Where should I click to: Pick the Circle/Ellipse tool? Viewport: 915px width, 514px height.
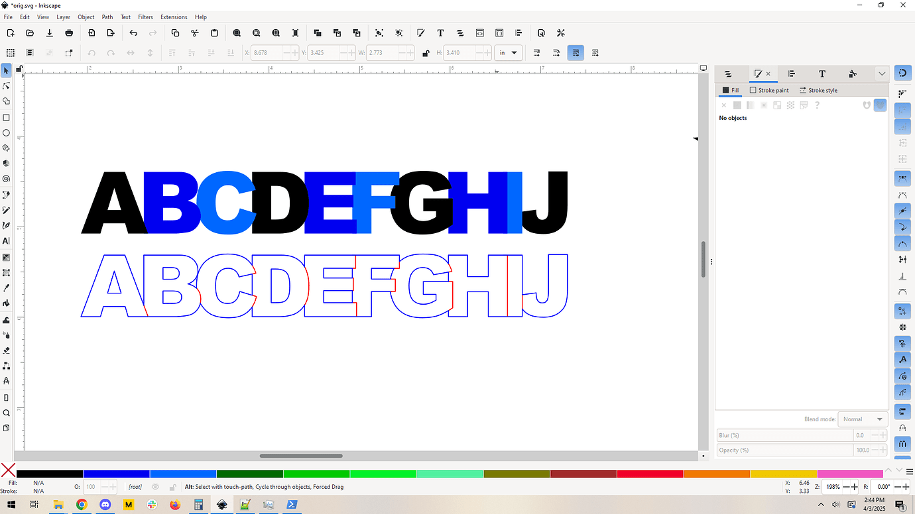pyautogui.click(x=7, y=132)
